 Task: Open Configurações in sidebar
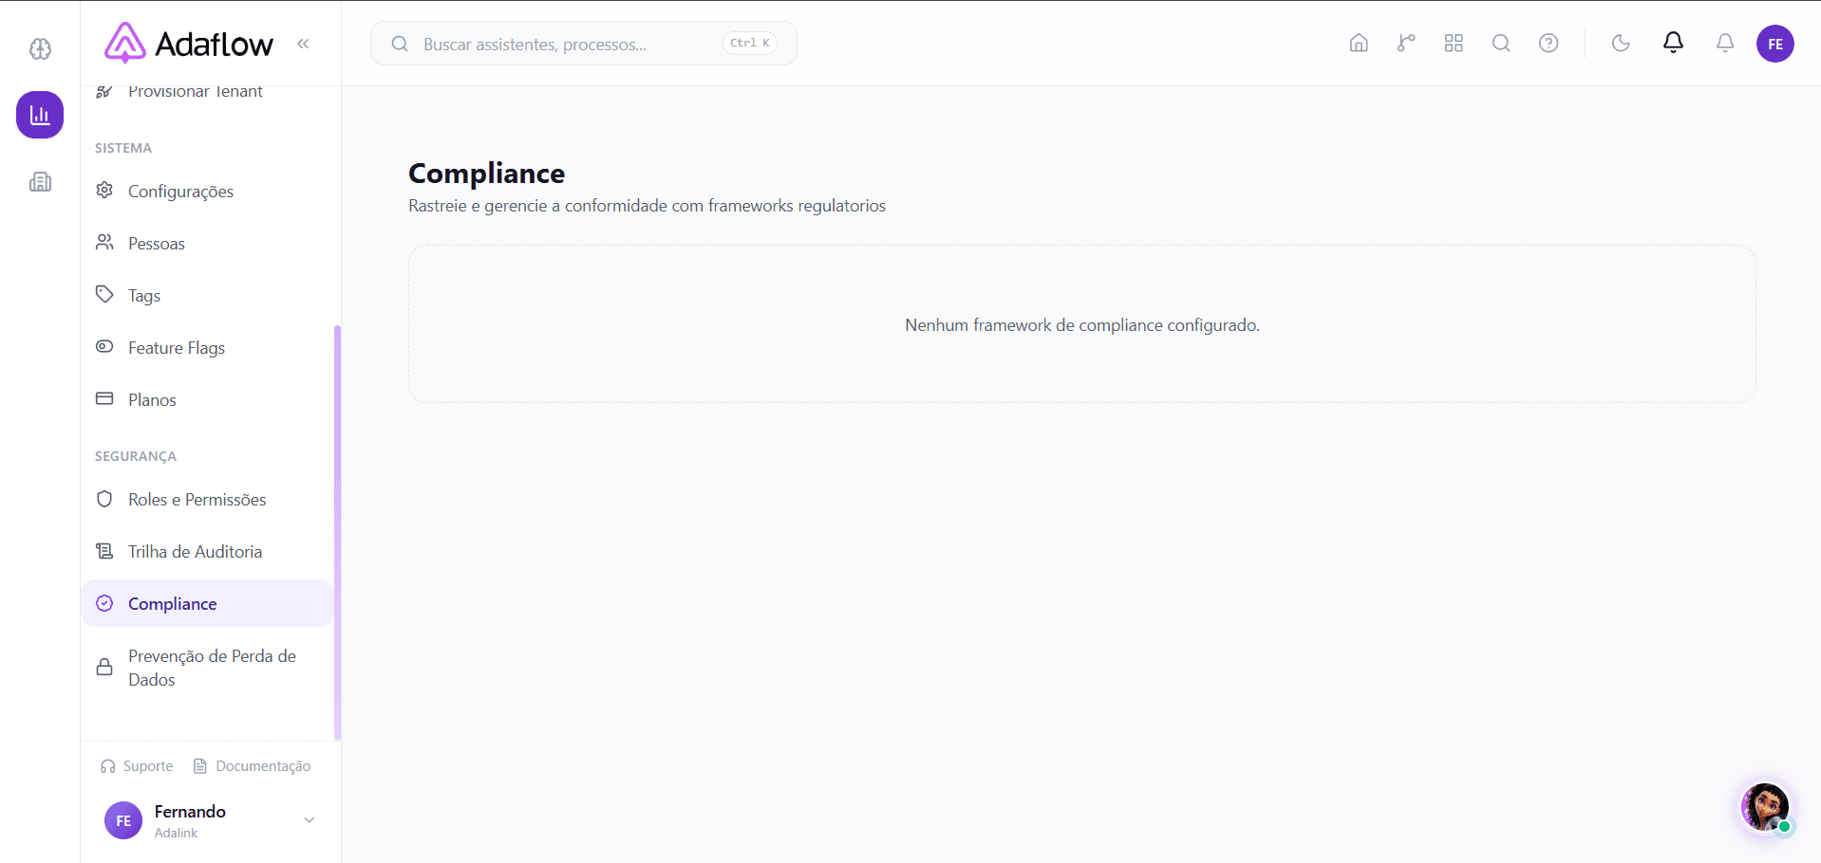pos(207,191)
